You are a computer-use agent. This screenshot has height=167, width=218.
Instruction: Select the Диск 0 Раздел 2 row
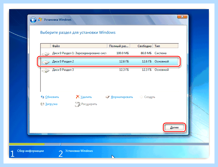(109, 61)
